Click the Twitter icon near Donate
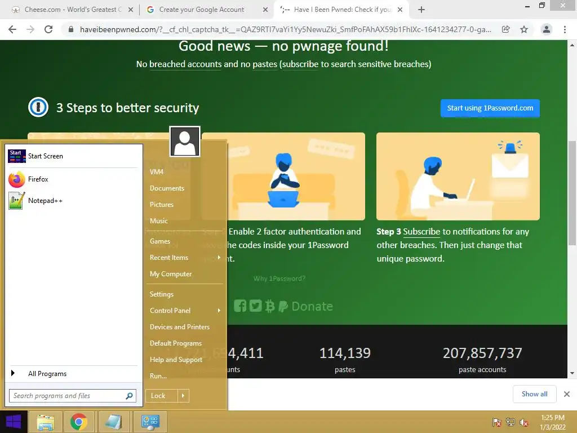The image size is (577, 433). click(255, 306)
